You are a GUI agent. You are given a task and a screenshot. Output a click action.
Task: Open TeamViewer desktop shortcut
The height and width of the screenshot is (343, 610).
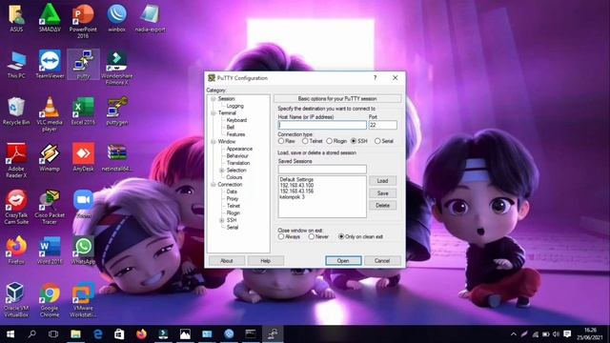click(50, 64)
